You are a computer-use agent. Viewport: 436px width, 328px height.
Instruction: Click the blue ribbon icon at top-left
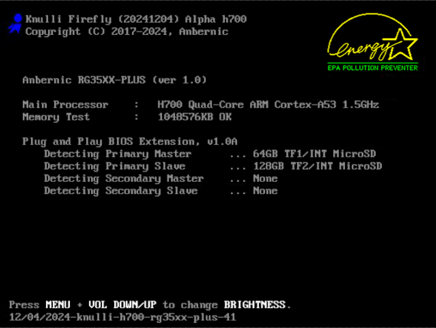point(16,24)
